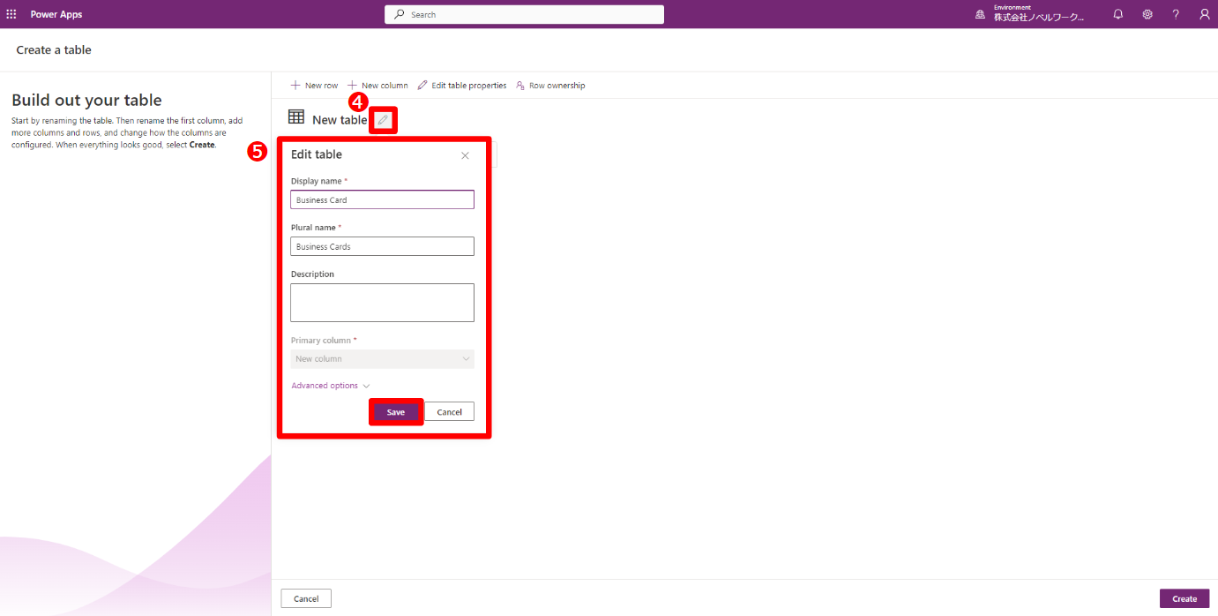Open the account profile icon

[1205, 14]
